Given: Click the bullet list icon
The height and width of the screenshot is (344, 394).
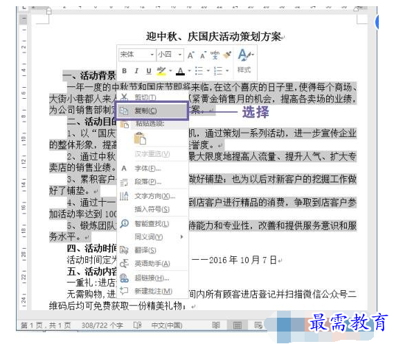Looking at the screenshot, I should click(199, 71).
